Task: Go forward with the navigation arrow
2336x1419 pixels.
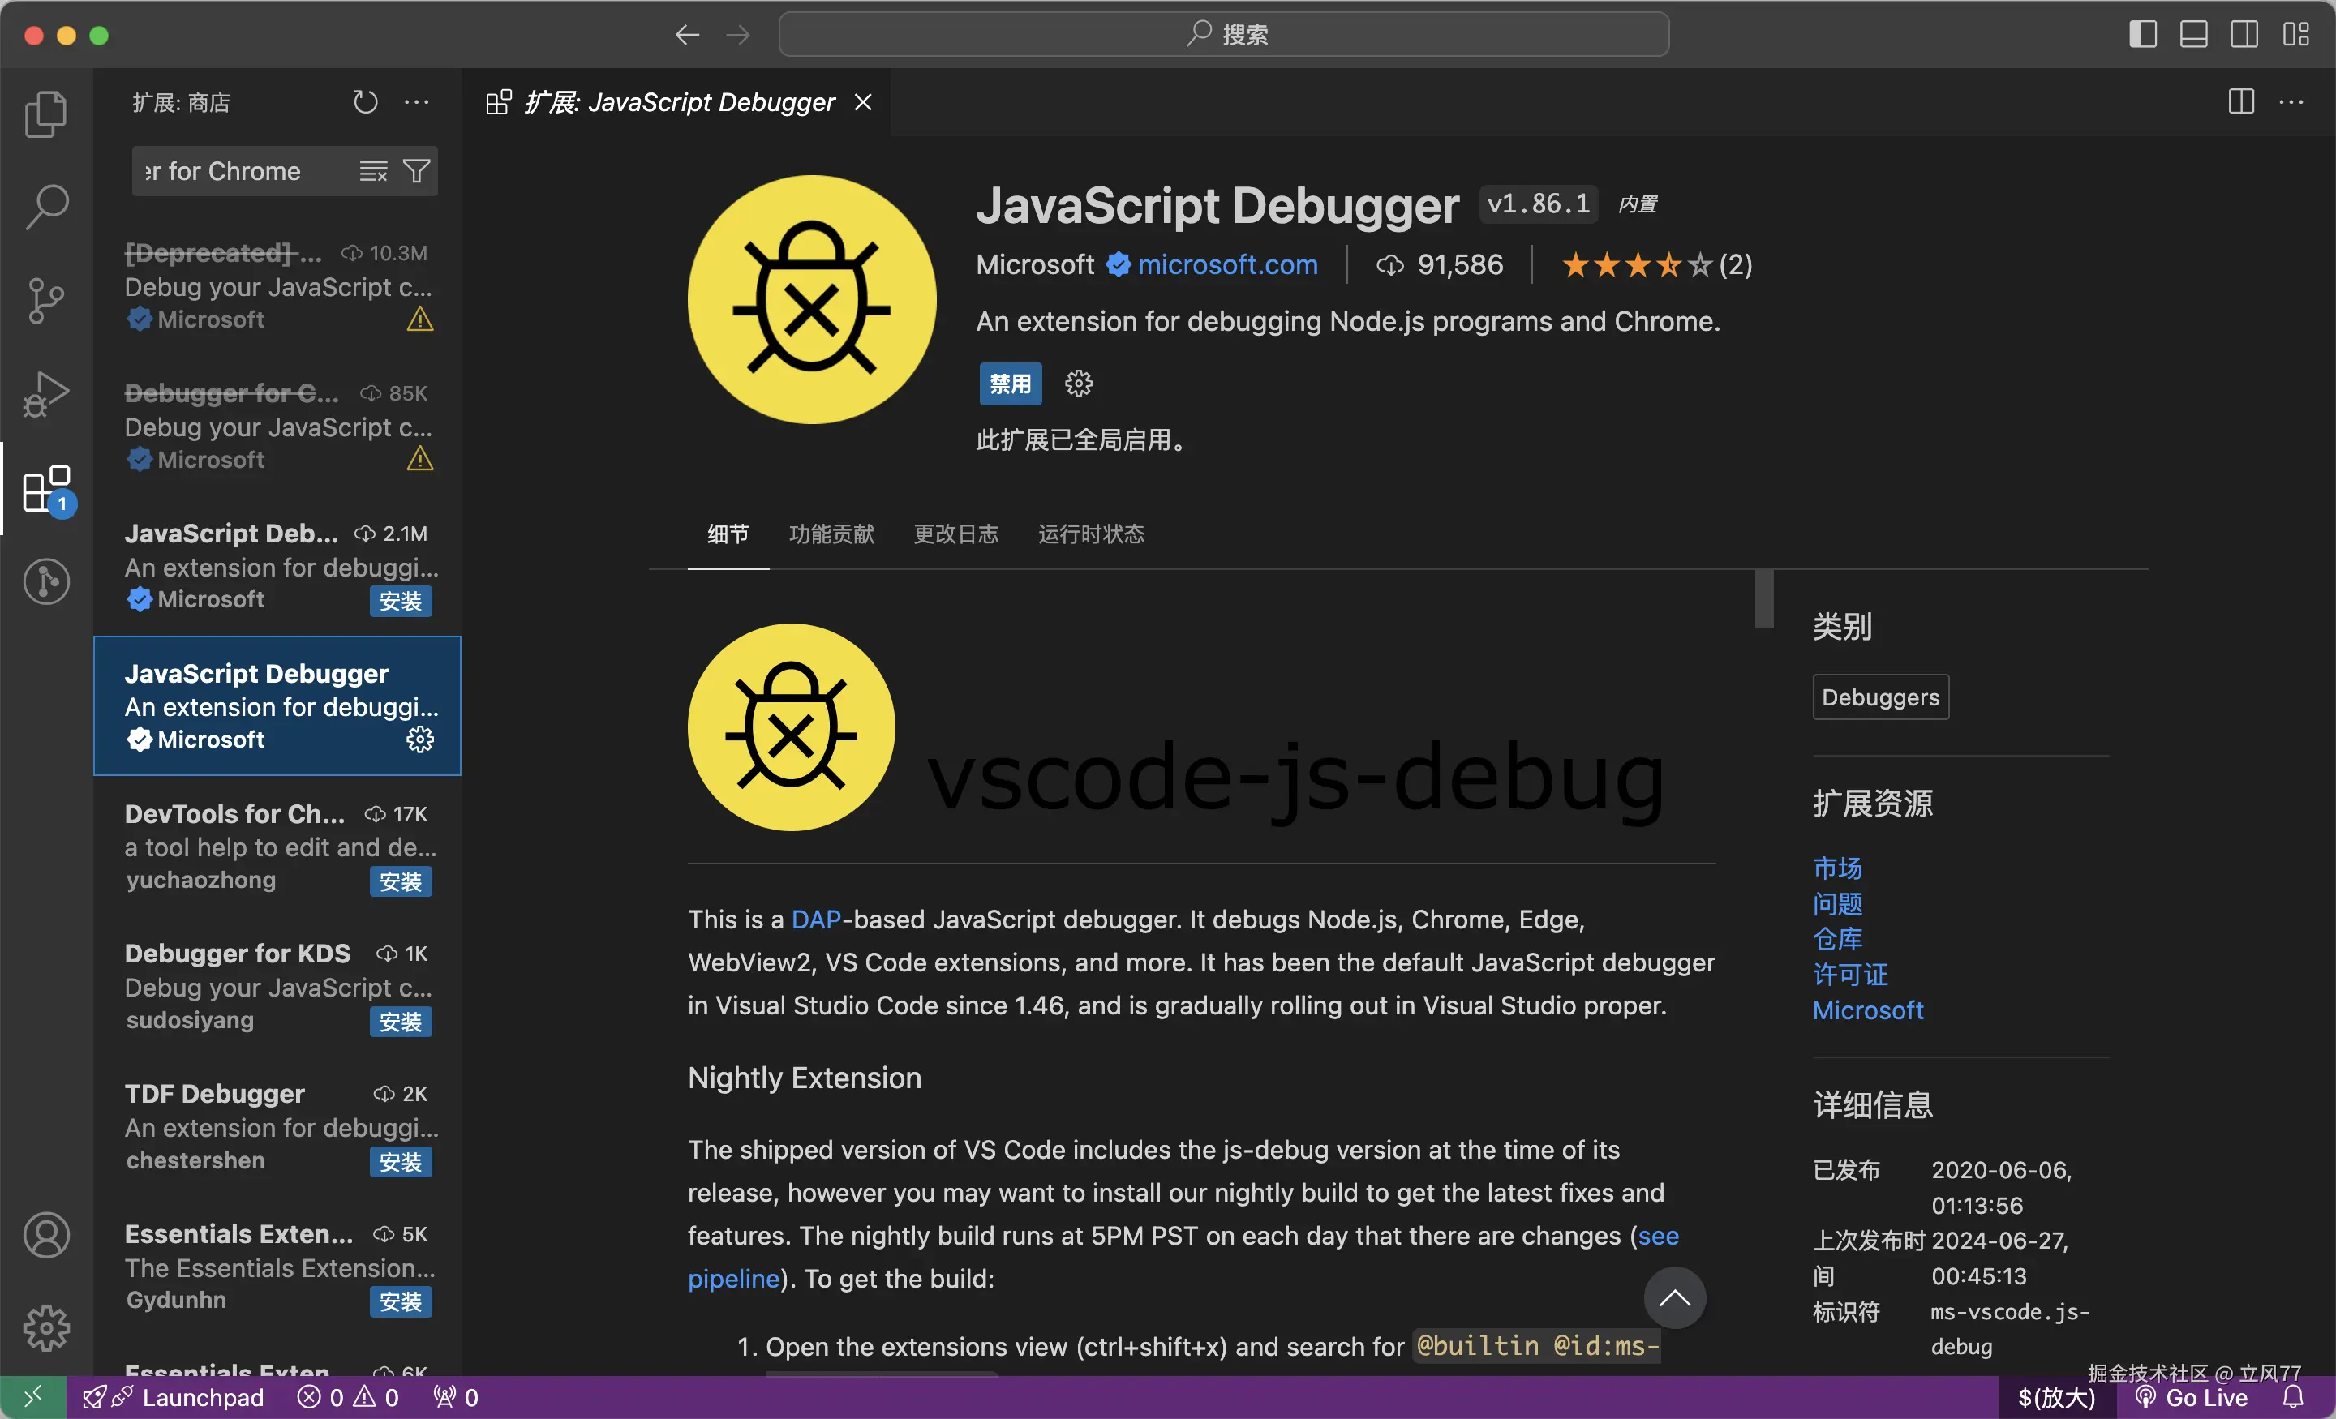Action: (x=739, y=35)
